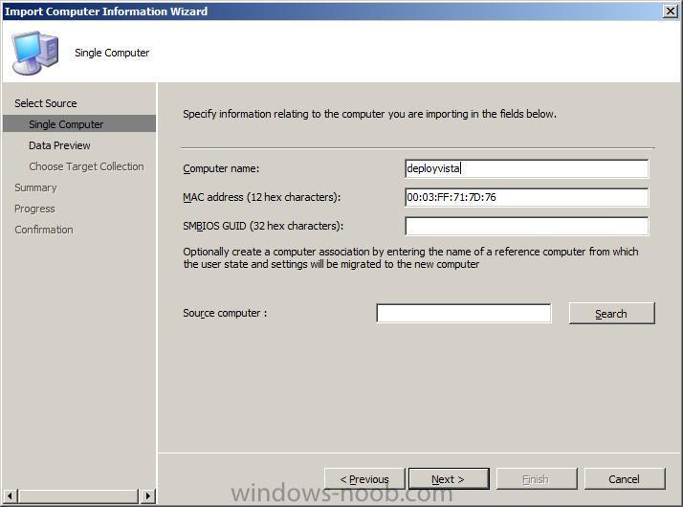Focus the Computer name field

527,168
